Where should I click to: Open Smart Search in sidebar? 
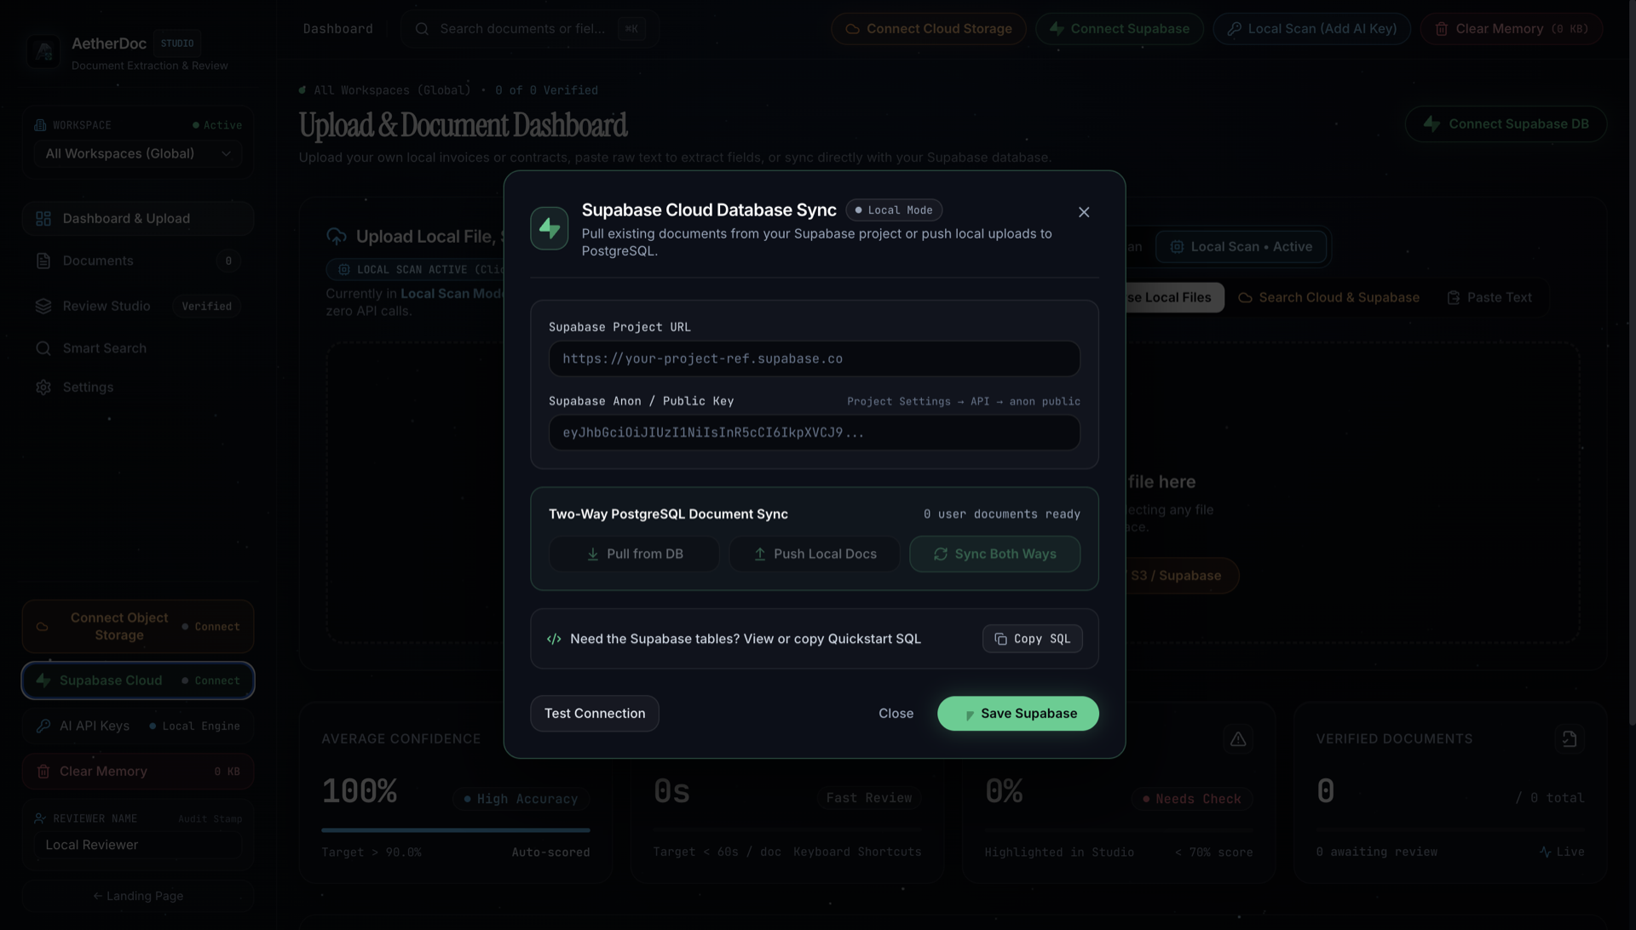pos(138,348)
